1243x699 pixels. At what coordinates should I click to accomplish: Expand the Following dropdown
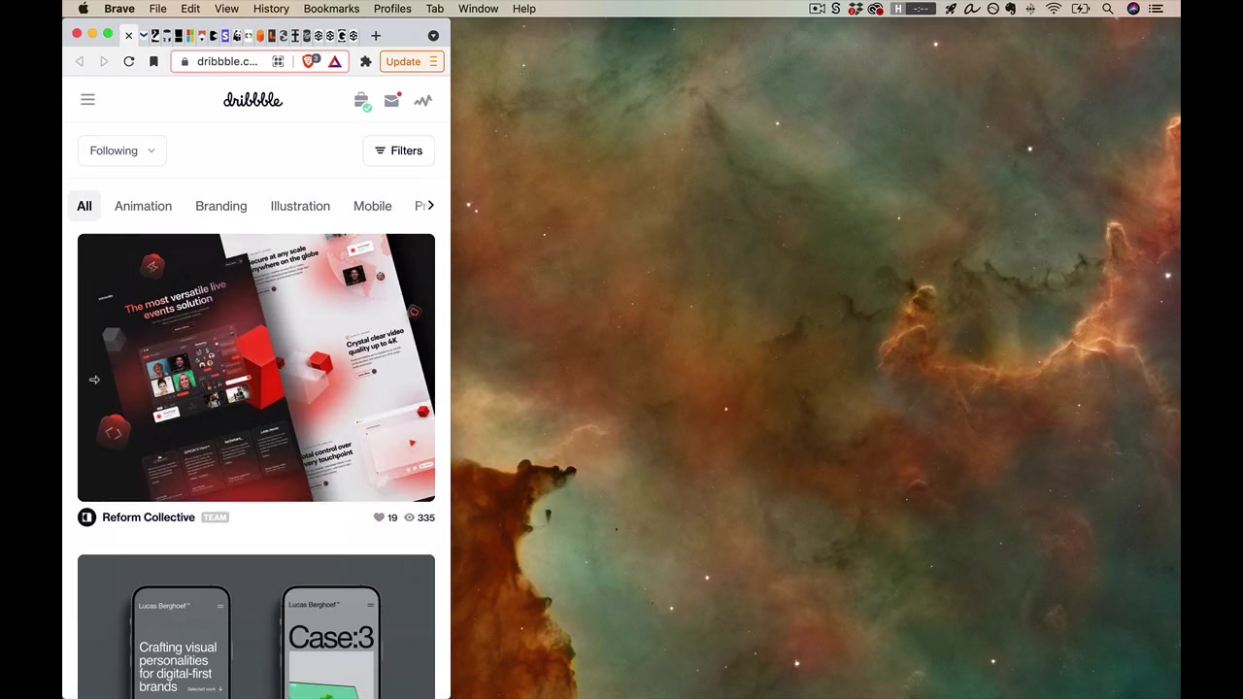pyautogui.click(x=122, y=150)
